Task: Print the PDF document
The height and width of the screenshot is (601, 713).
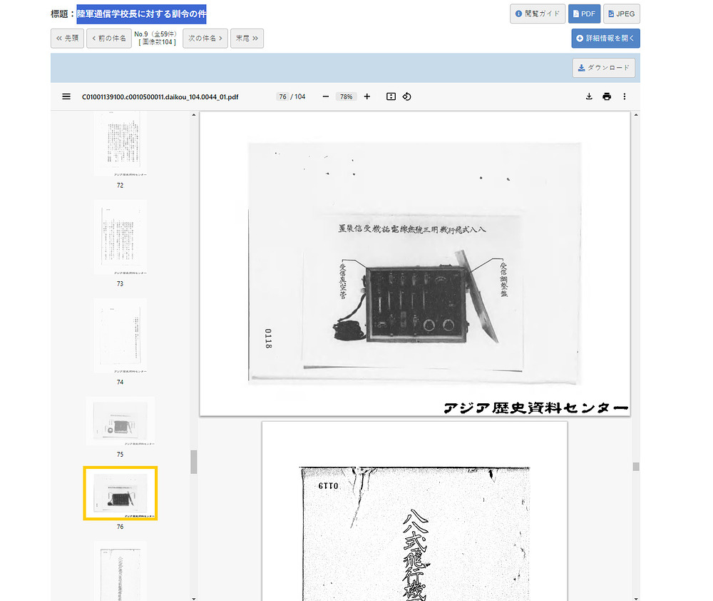Action: tap(607, 96)
